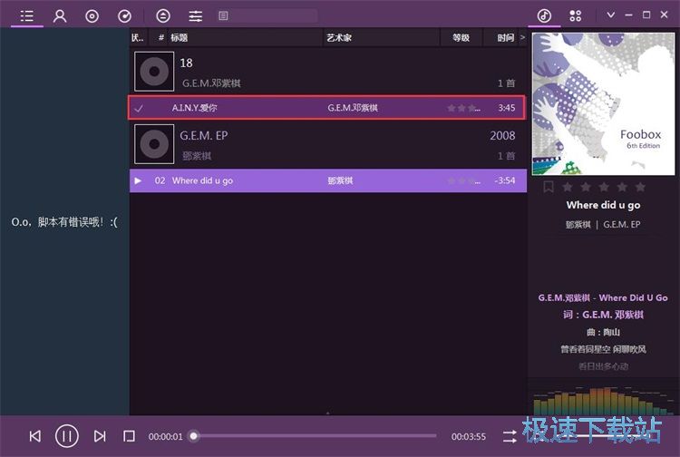
Task: Sort by the 艺术家 column header
Action: tap(382, 38)
